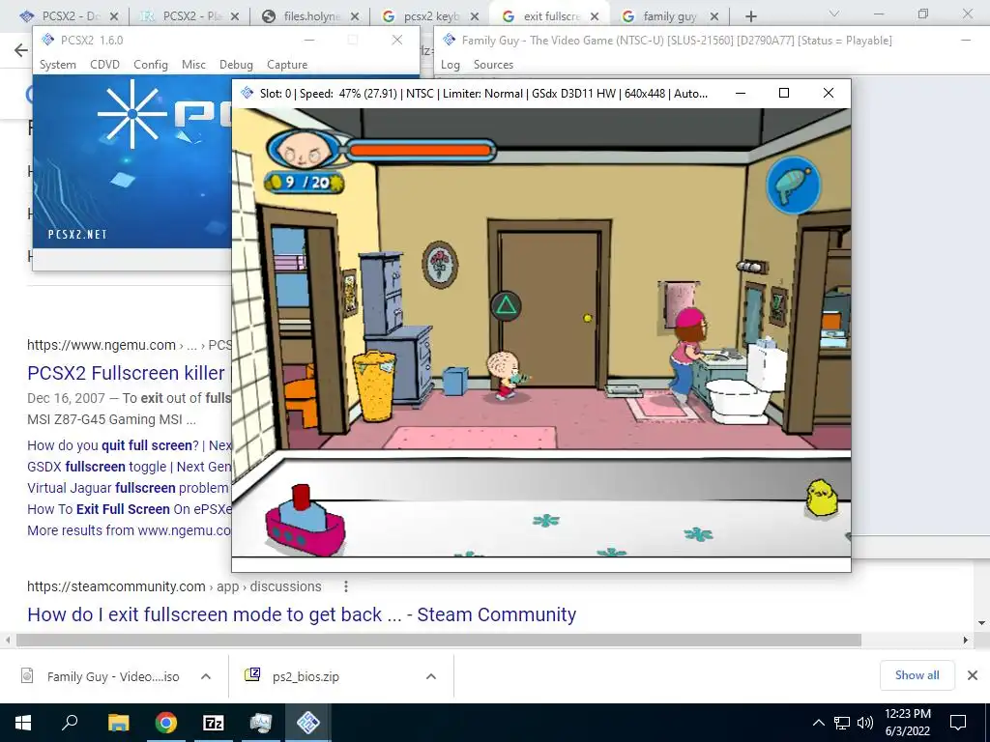
Task: Click Stewie portrait icon in game HUD
Action: pos(305,150)
